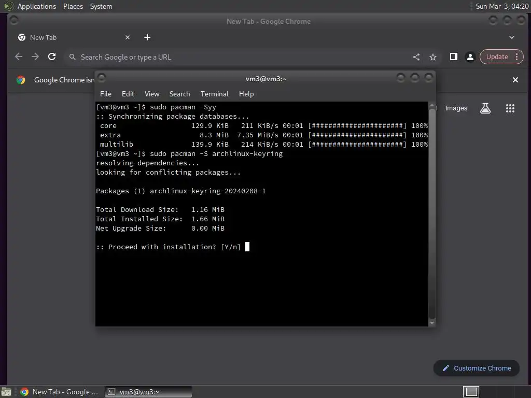Viewport: 531px width, 398px height.
Task: Click the terminal window title bar
Action: (266, 79)
